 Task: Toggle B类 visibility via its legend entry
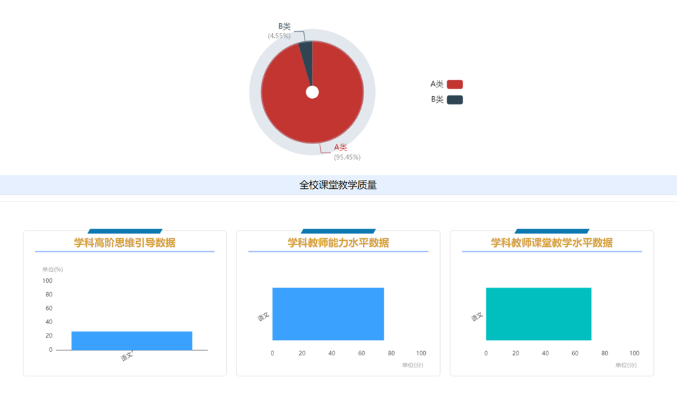click(x=445, y=99)
